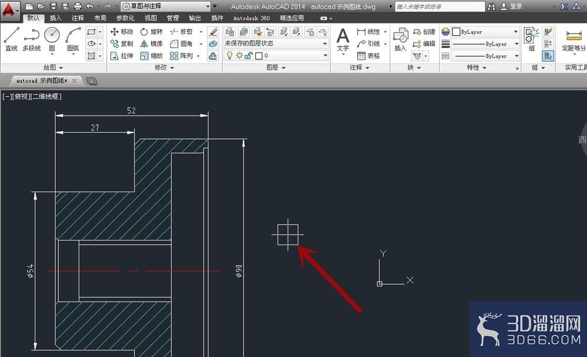Click the [俯视] viewport view label
Screen dimensions: 587x357
(20, 97)
